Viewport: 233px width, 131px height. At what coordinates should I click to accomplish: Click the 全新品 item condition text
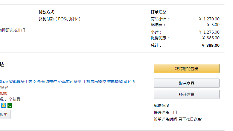click(14, 99)
